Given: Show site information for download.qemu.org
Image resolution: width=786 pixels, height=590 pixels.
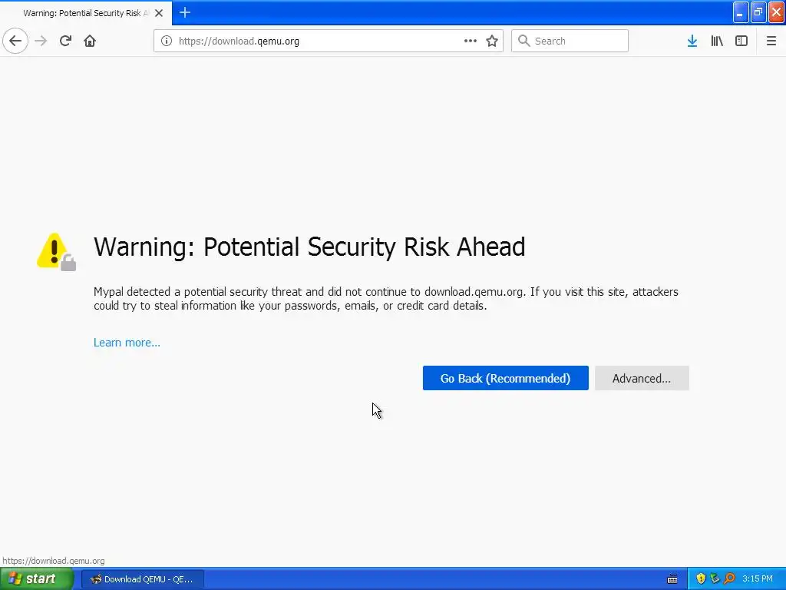Looking at the screenshot, I should [167, 41].
